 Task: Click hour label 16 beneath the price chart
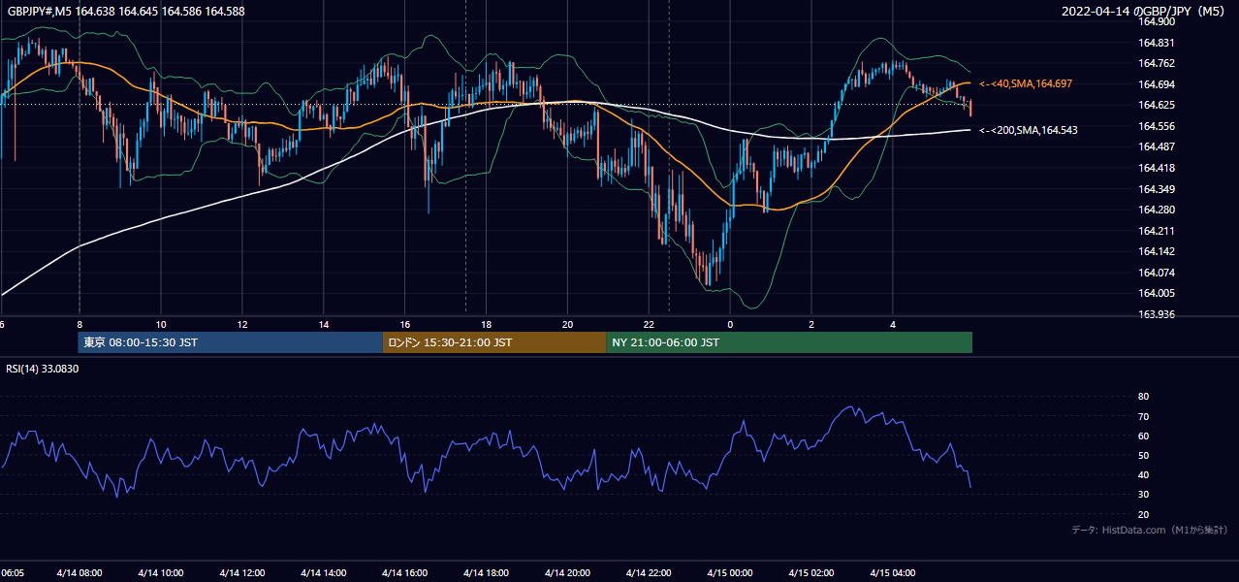click(405, 325)
